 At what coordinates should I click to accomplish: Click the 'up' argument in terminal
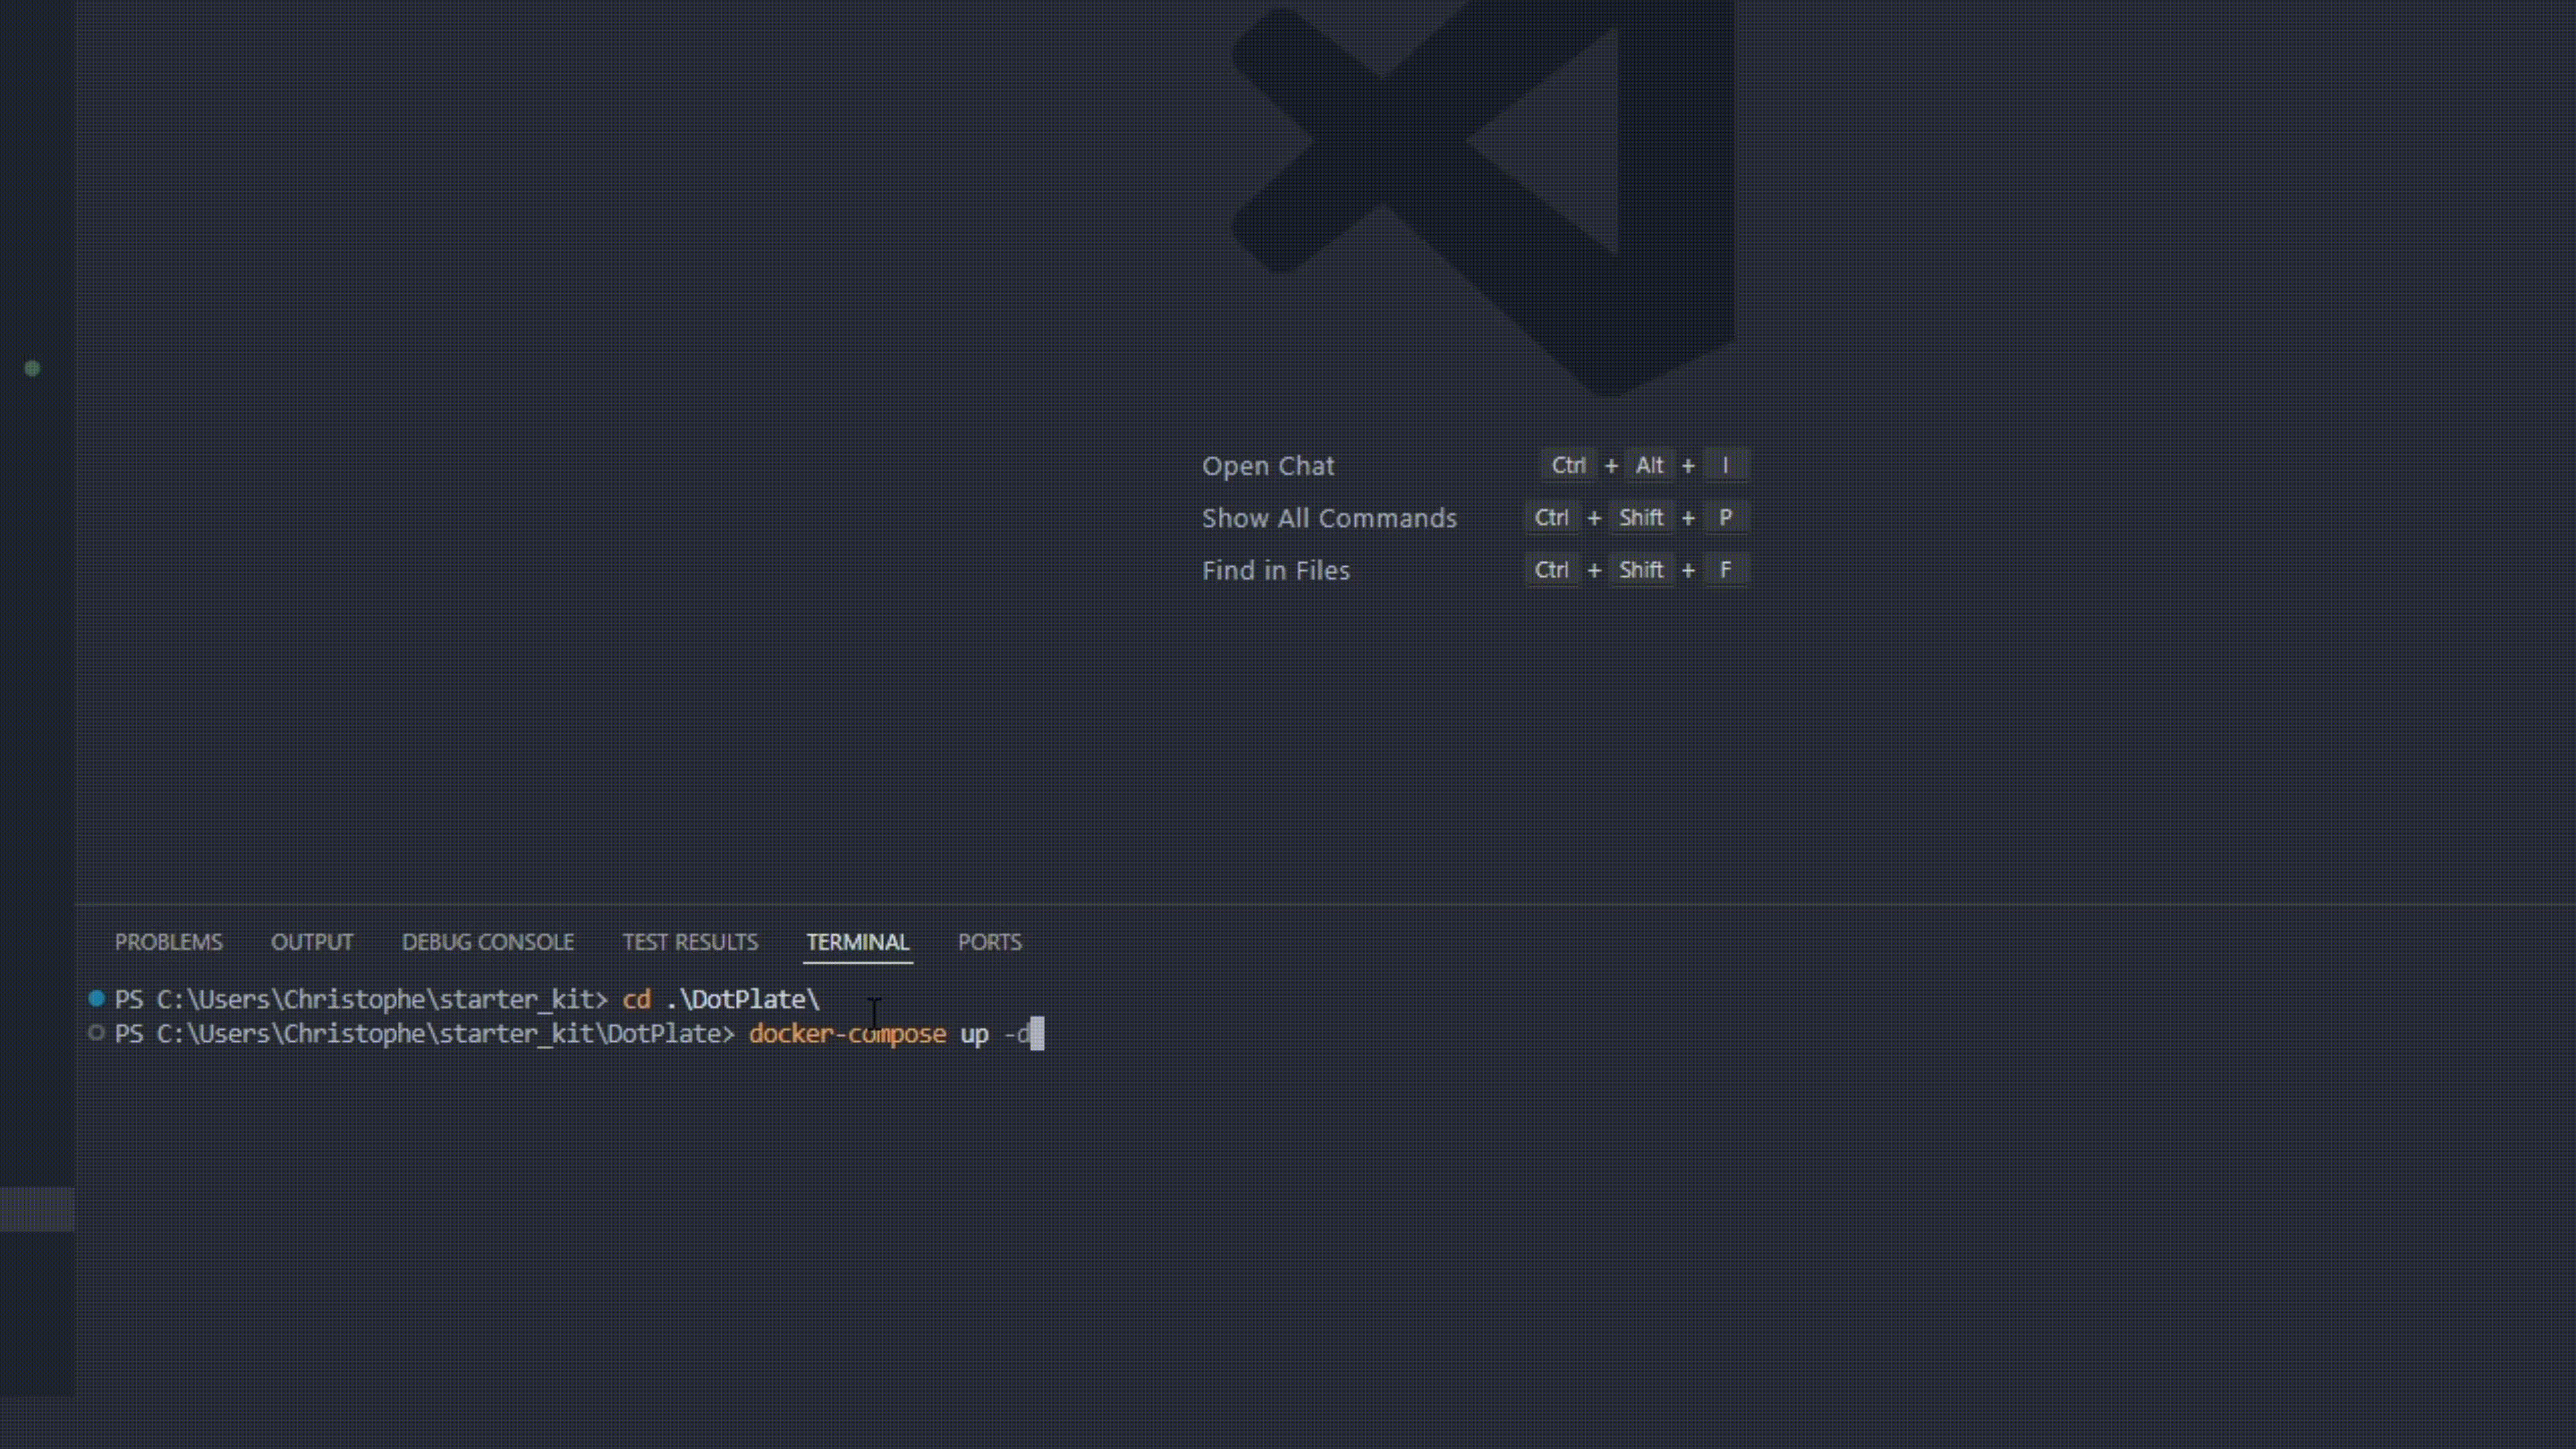[x=974, y=1035]
